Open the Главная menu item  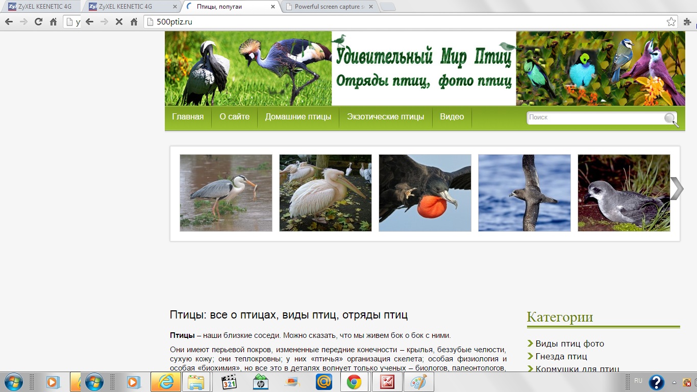coord(188,117)
